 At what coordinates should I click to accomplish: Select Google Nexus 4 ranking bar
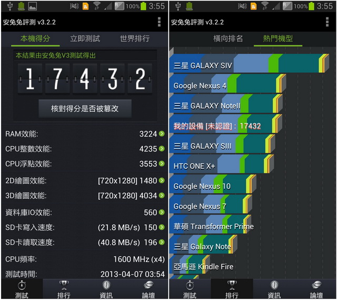pos(227,83)
